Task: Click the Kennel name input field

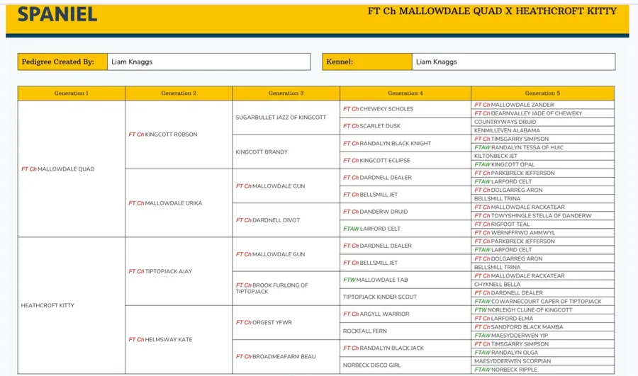Action: pos(513,62)
